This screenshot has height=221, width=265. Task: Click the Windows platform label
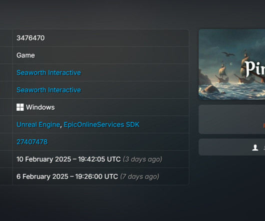40,107
